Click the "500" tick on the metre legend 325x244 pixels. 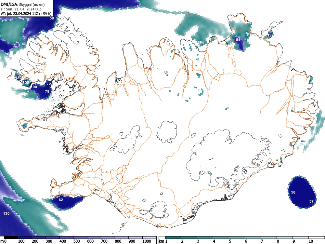76,241
